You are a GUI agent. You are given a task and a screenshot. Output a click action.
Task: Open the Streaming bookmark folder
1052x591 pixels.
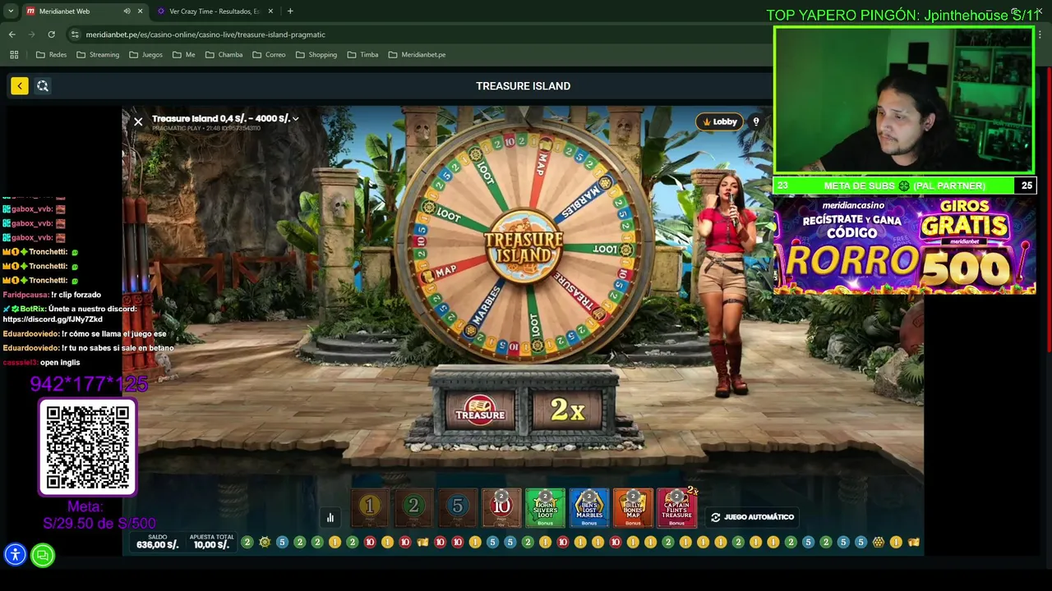click(x=98, y=55)
